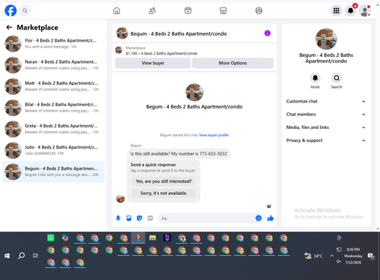
Task: Open File Explorer from taskbar
Action: [x=153, y=238]
